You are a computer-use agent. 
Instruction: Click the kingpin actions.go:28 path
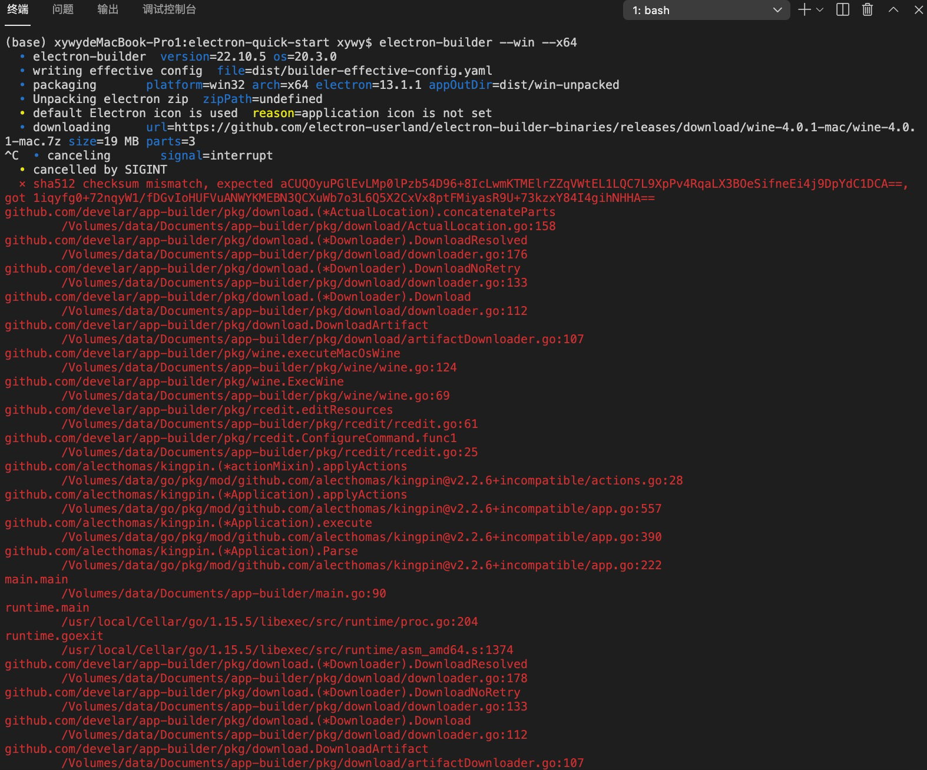click(x=372, y=480)
